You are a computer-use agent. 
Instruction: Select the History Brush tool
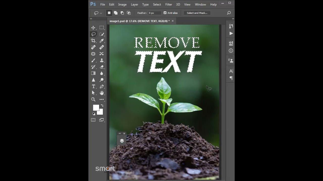pos(93,67)
